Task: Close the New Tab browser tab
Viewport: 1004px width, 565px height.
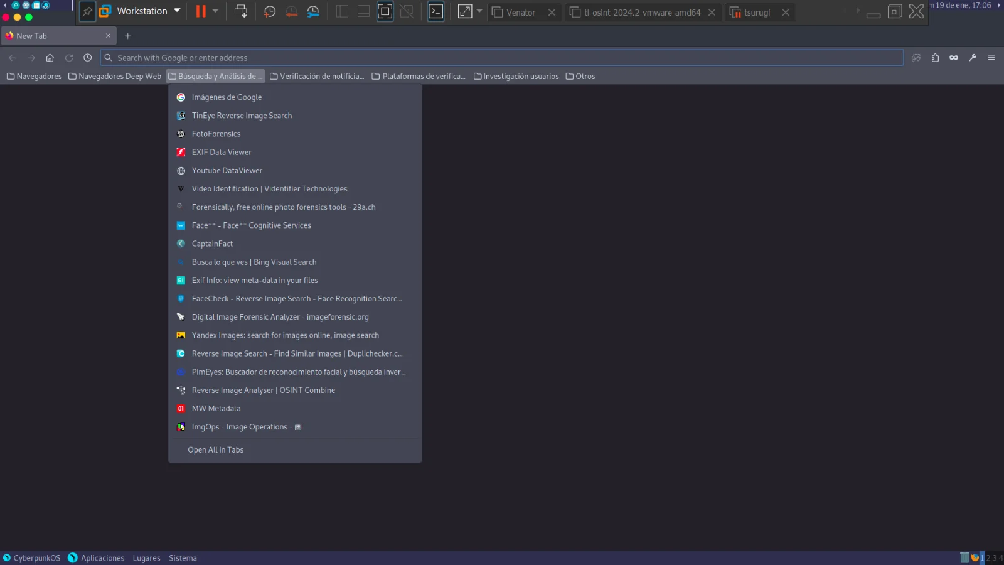Action: (x=108, y=36)
